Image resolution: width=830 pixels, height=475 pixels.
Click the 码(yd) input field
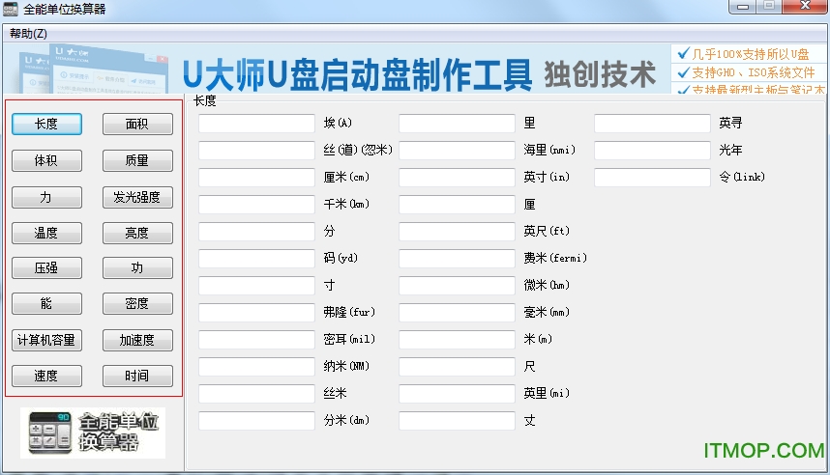pyautogui.click(x=256, y=259)
